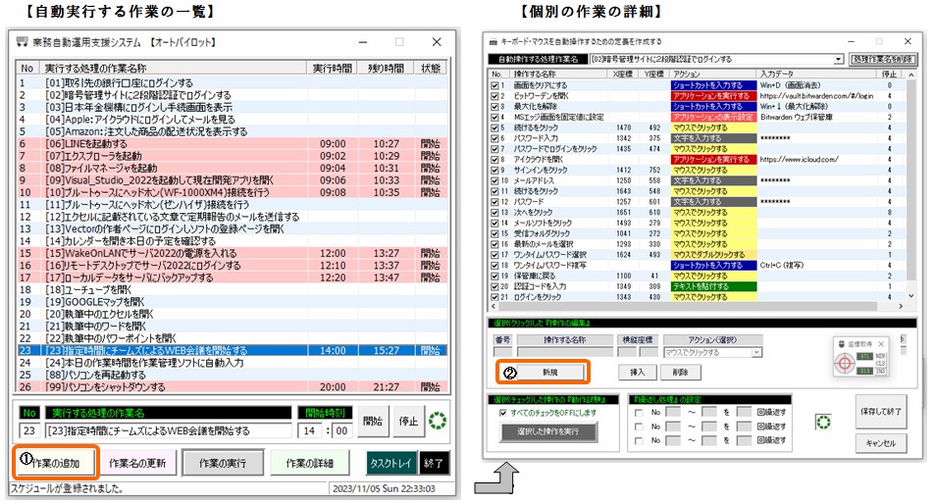This screenshot has height=503, width=937.
Task: Click the キャンセル button
Action: pos(881,443)
